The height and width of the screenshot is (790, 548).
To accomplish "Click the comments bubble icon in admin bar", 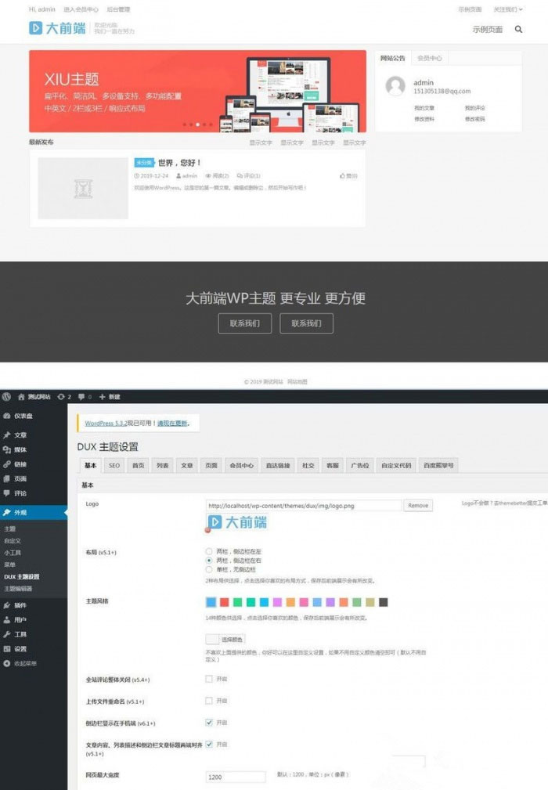I will click(x=85, y=397).
